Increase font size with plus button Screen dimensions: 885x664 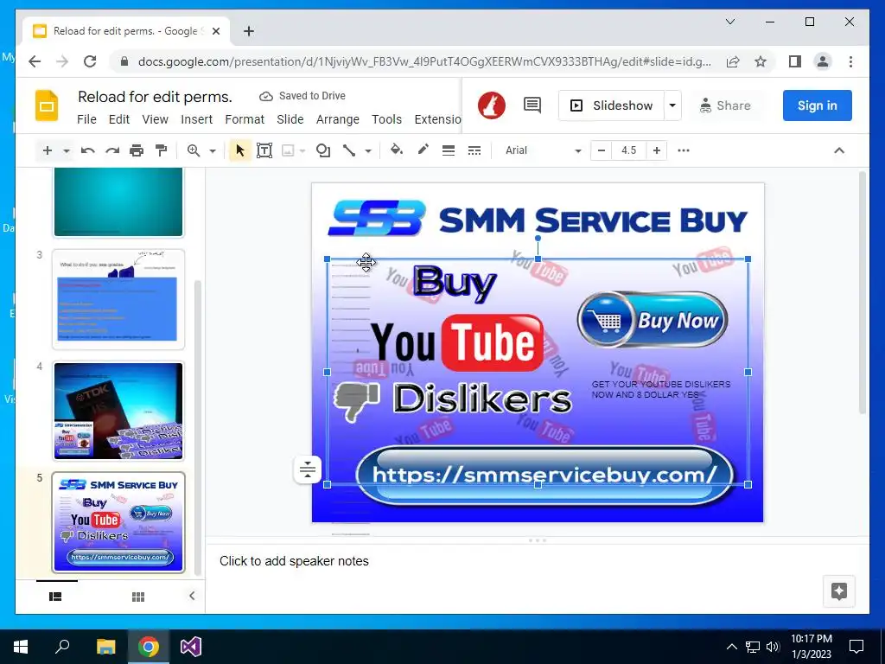[657, 150]
